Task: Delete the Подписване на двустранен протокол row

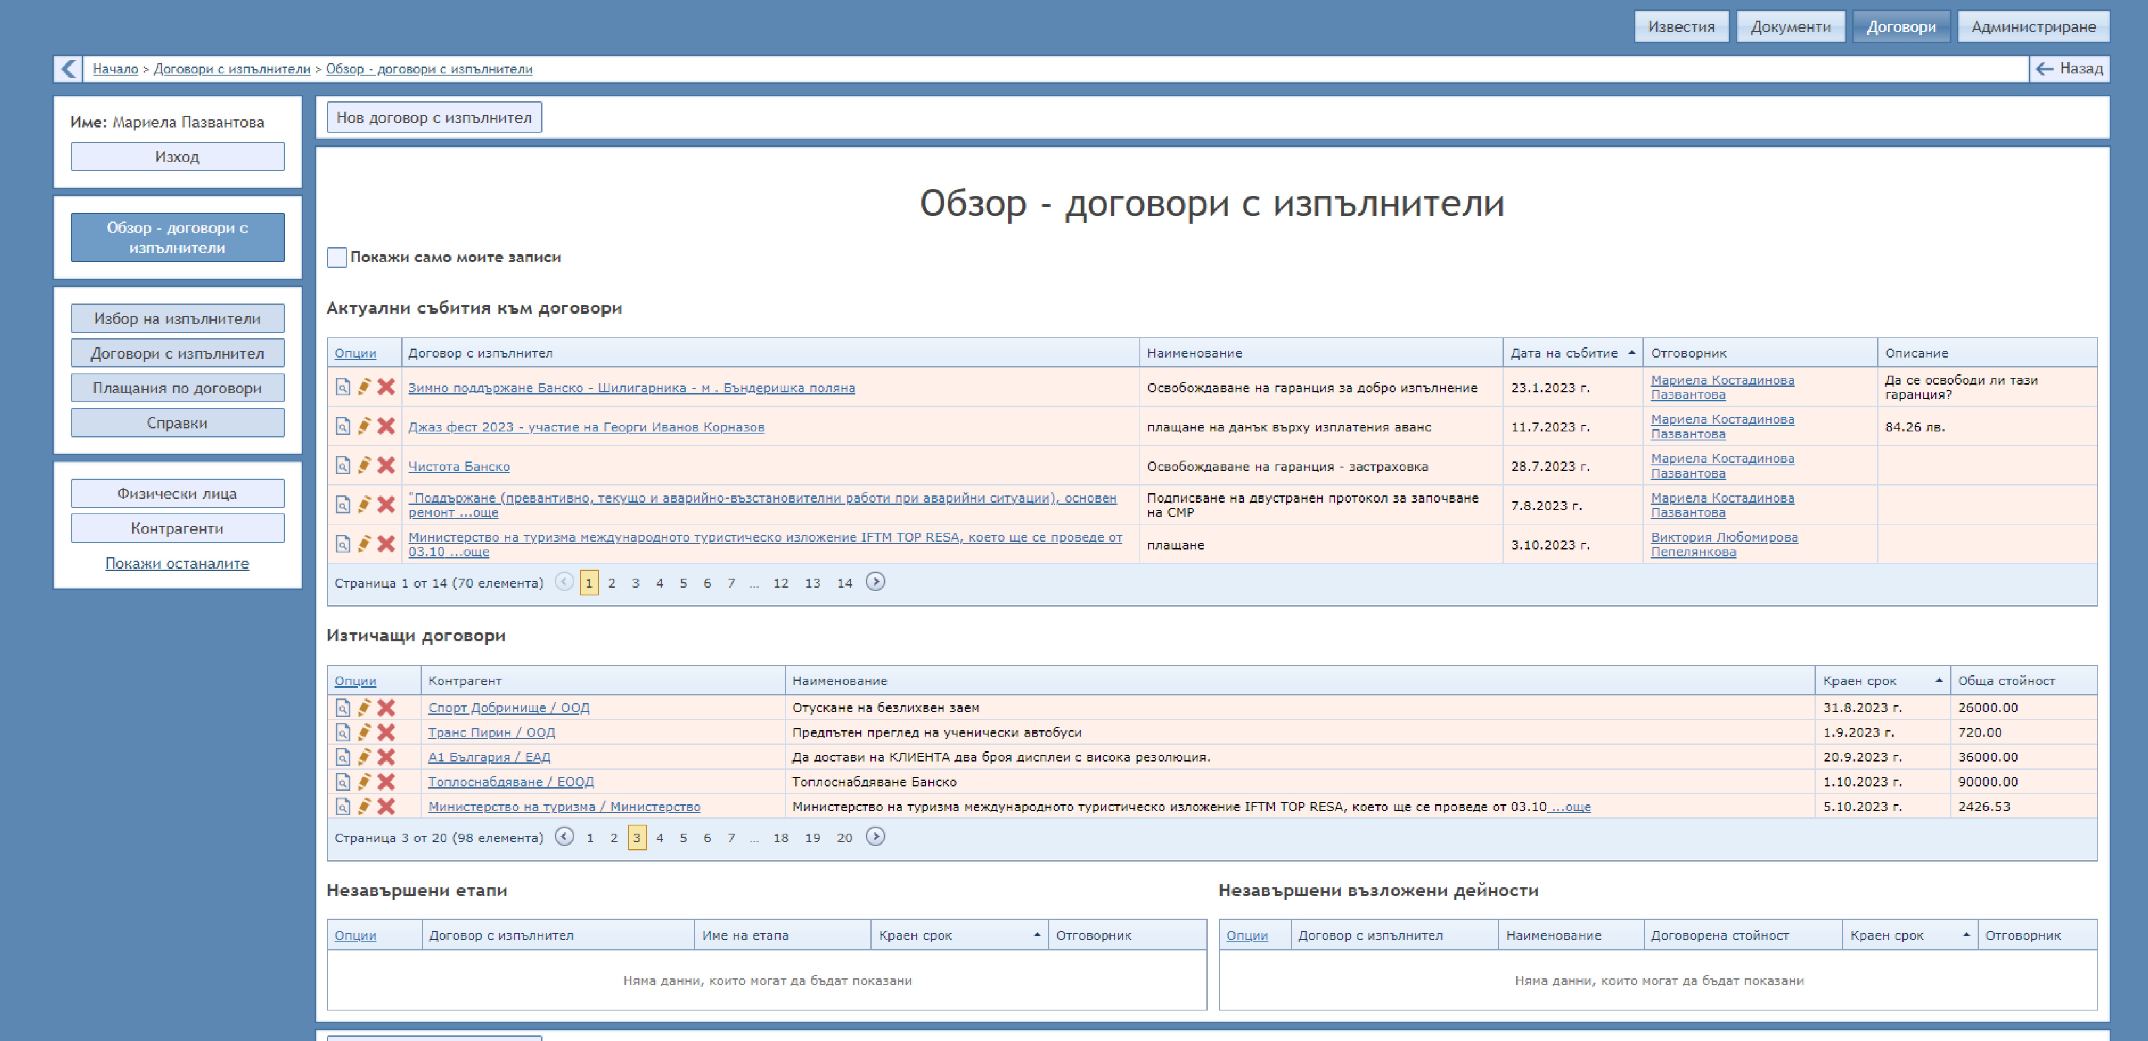Action: [x=386, y=505]
